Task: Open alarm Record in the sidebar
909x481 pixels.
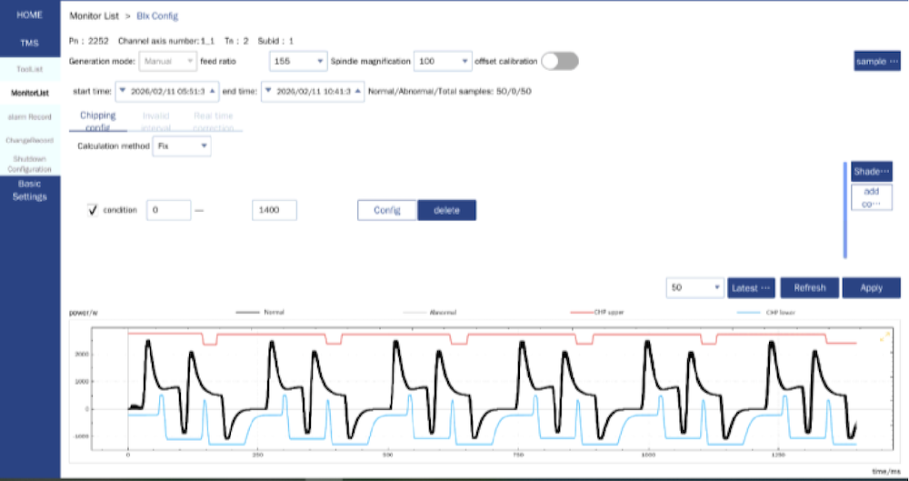Action: pyautogui.click(x=30, y=117)
